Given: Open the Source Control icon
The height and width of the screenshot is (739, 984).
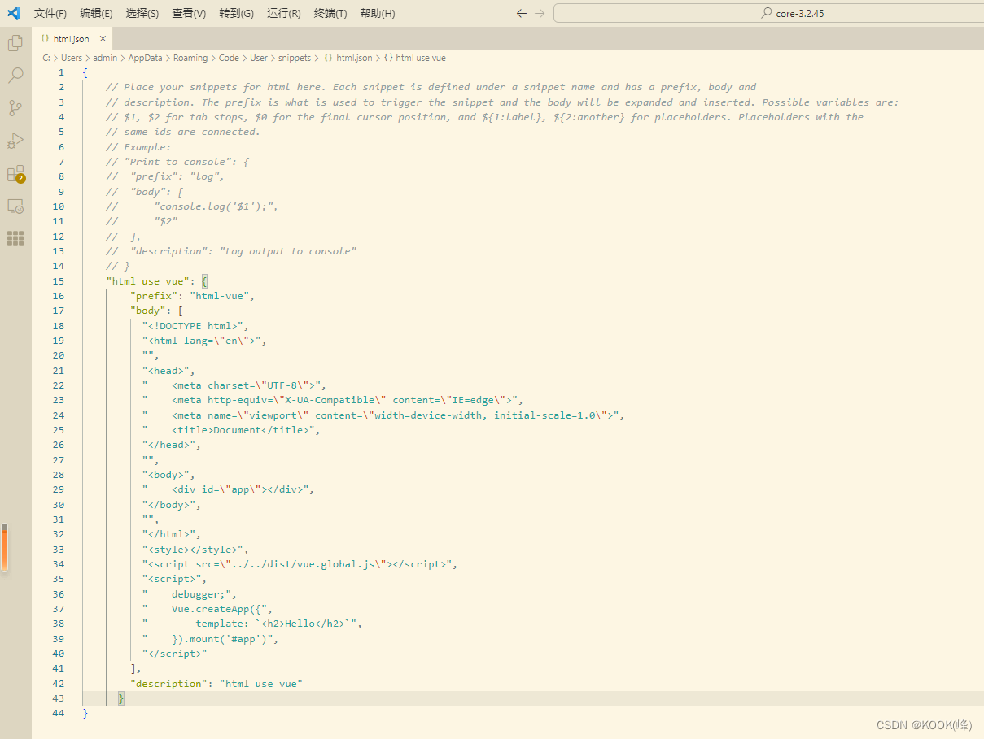Looking at the screenshot, I should pyautogui.click(x=15, y=107).
